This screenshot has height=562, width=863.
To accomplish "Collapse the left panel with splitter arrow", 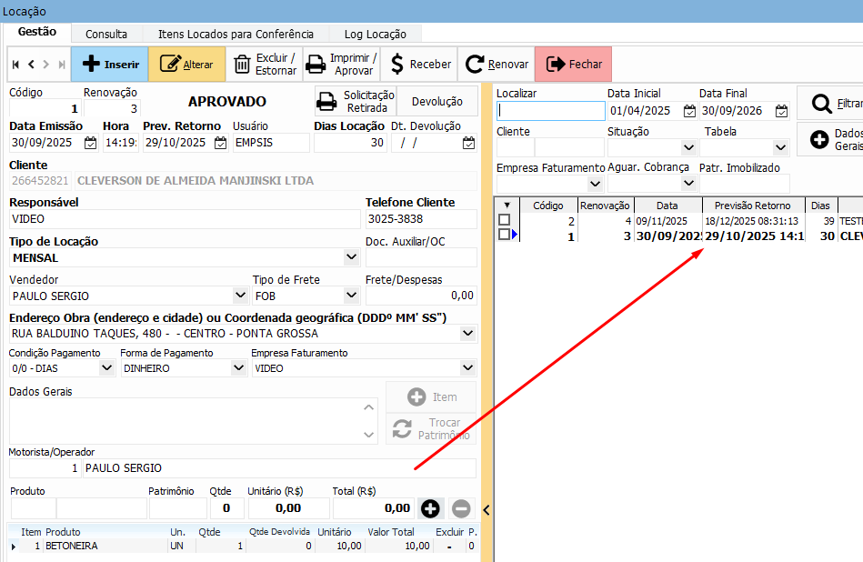I will (487, 509).
